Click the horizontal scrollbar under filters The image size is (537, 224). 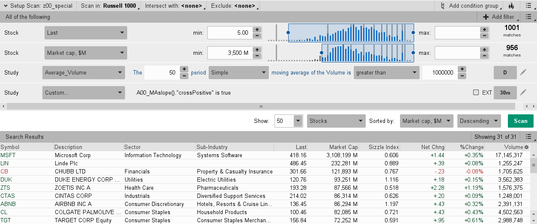click(x=260, y=106)
